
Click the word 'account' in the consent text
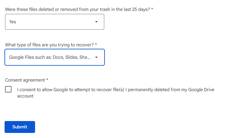point(25,96)
